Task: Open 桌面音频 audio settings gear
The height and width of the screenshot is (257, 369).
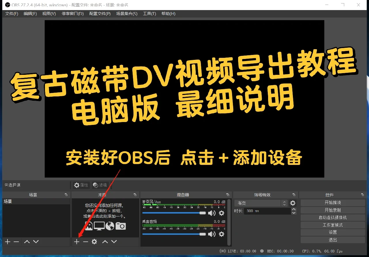Action: click(x=221, y=234)
